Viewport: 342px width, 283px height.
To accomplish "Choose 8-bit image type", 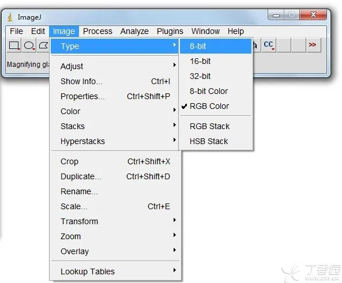I will 216,46.
